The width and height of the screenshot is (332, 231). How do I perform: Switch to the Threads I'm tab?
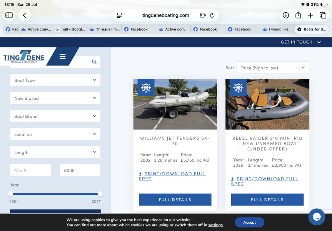tap(105, 29)
